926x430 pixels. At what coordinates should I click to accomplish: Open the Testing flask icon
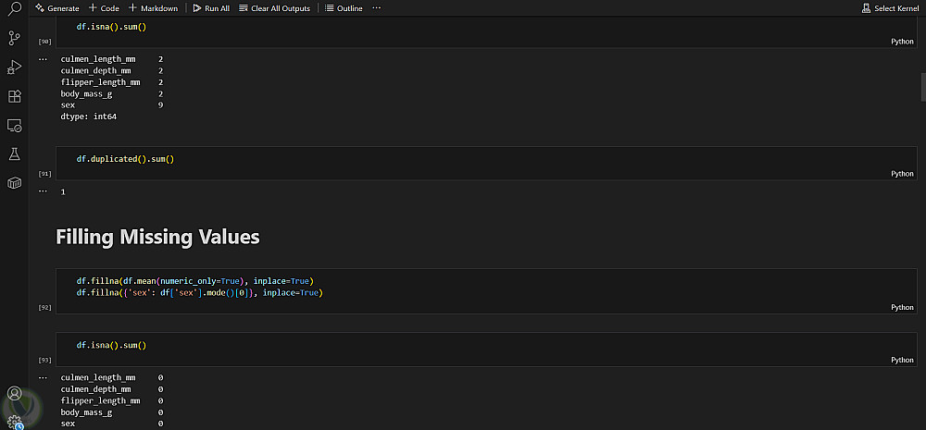click(14, 154)
